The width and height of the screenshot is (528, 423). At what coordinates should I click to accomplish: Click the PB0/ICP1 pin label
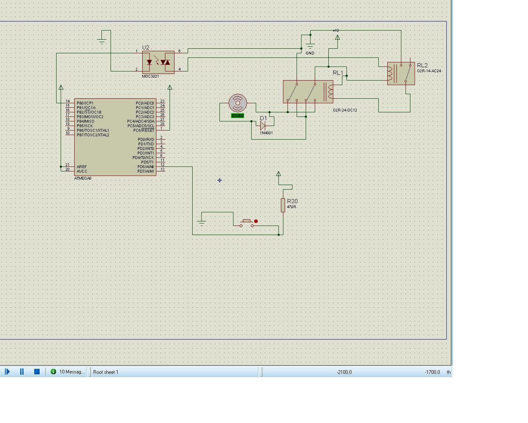click(85, 103)
